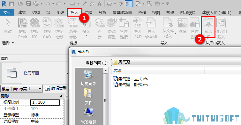Viewport: 241px width, 125px height.
Task: Click the Redo arrow icon
Action: coord(59,4)
